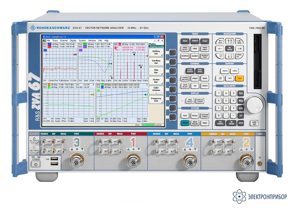The image size is (291, 208).
Task: Tap the START CENTER key
Action: tap(190, 71)
